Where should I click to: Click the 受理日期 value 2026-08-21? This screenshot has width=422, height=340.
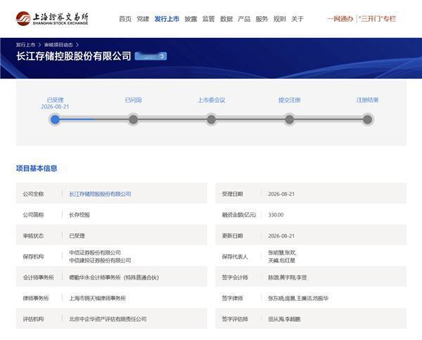281,194
